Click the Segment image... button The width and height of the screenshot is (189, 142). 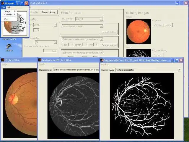coord(49,12)
